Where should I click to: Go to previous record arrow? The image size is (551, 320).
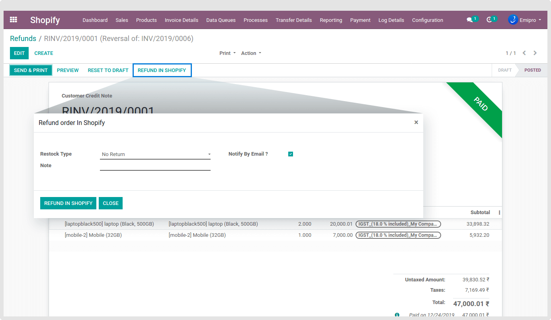pyautogui.click(x=524, y=53)
